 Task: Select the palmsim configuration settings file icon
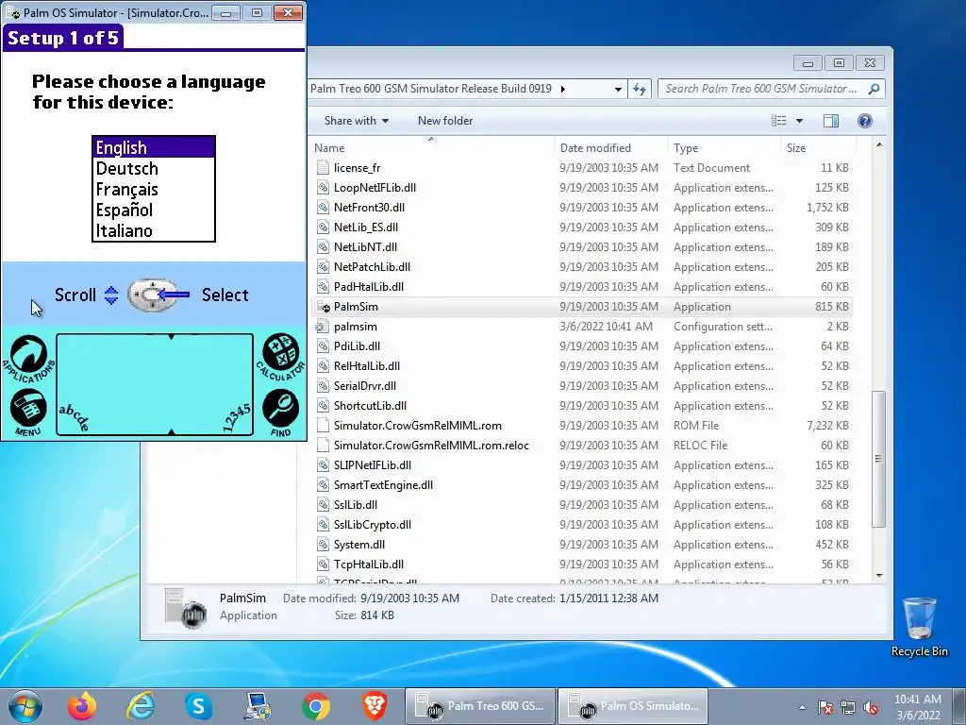point(323,326)
